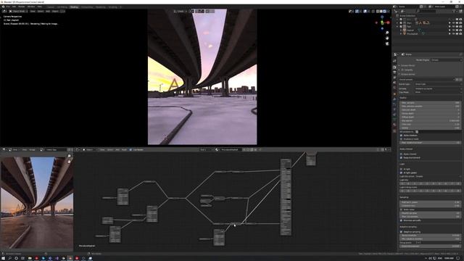The image size is (464, 261).
Task: Click the viewport pan hand gizmo
Action: point(387,38)
